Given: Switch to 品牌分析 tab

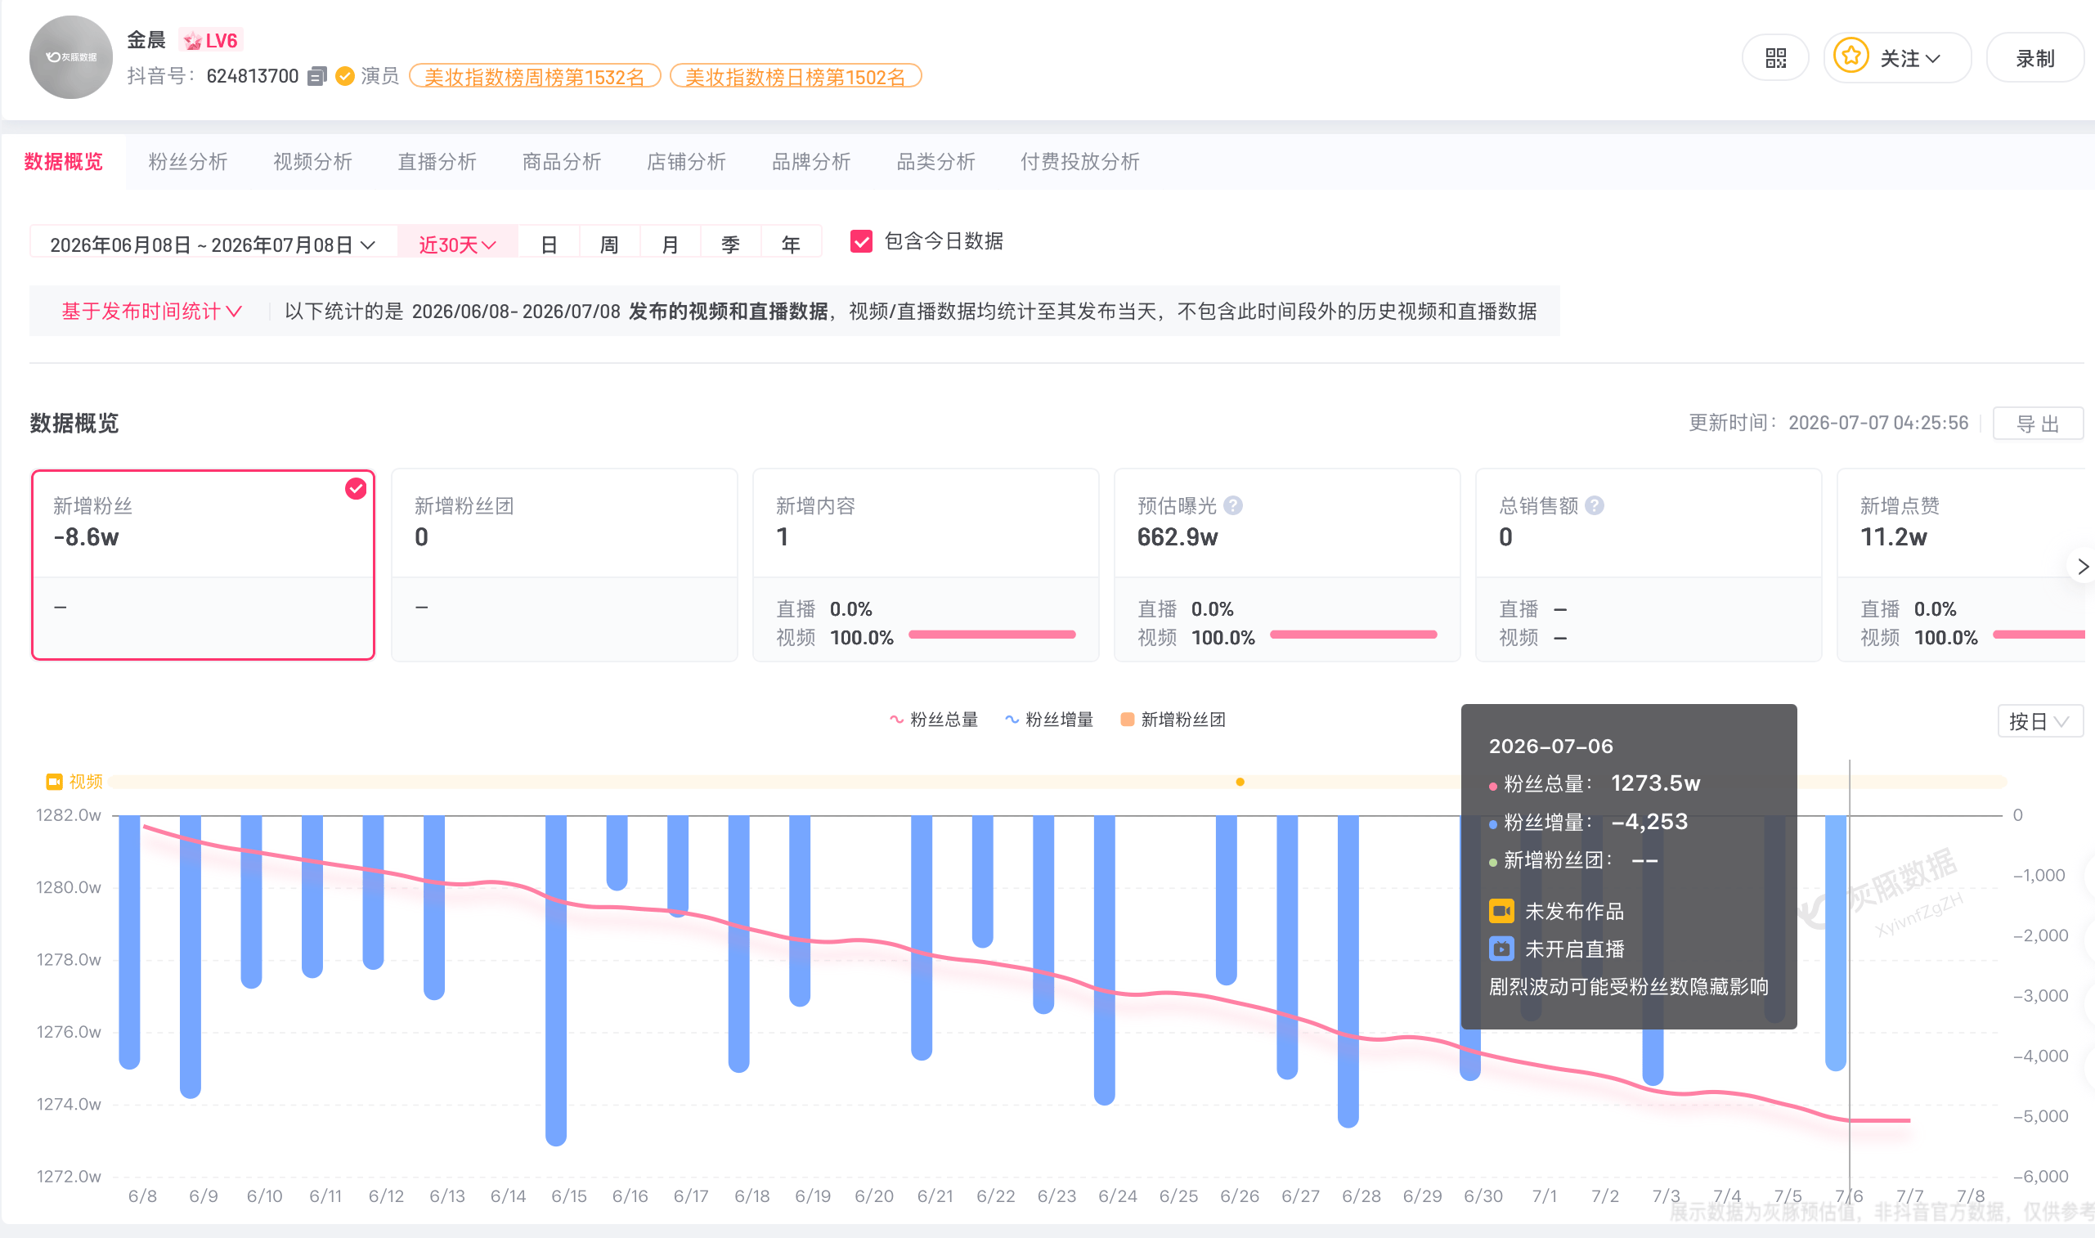Looking at the screenshot, I should pos(810,162).
